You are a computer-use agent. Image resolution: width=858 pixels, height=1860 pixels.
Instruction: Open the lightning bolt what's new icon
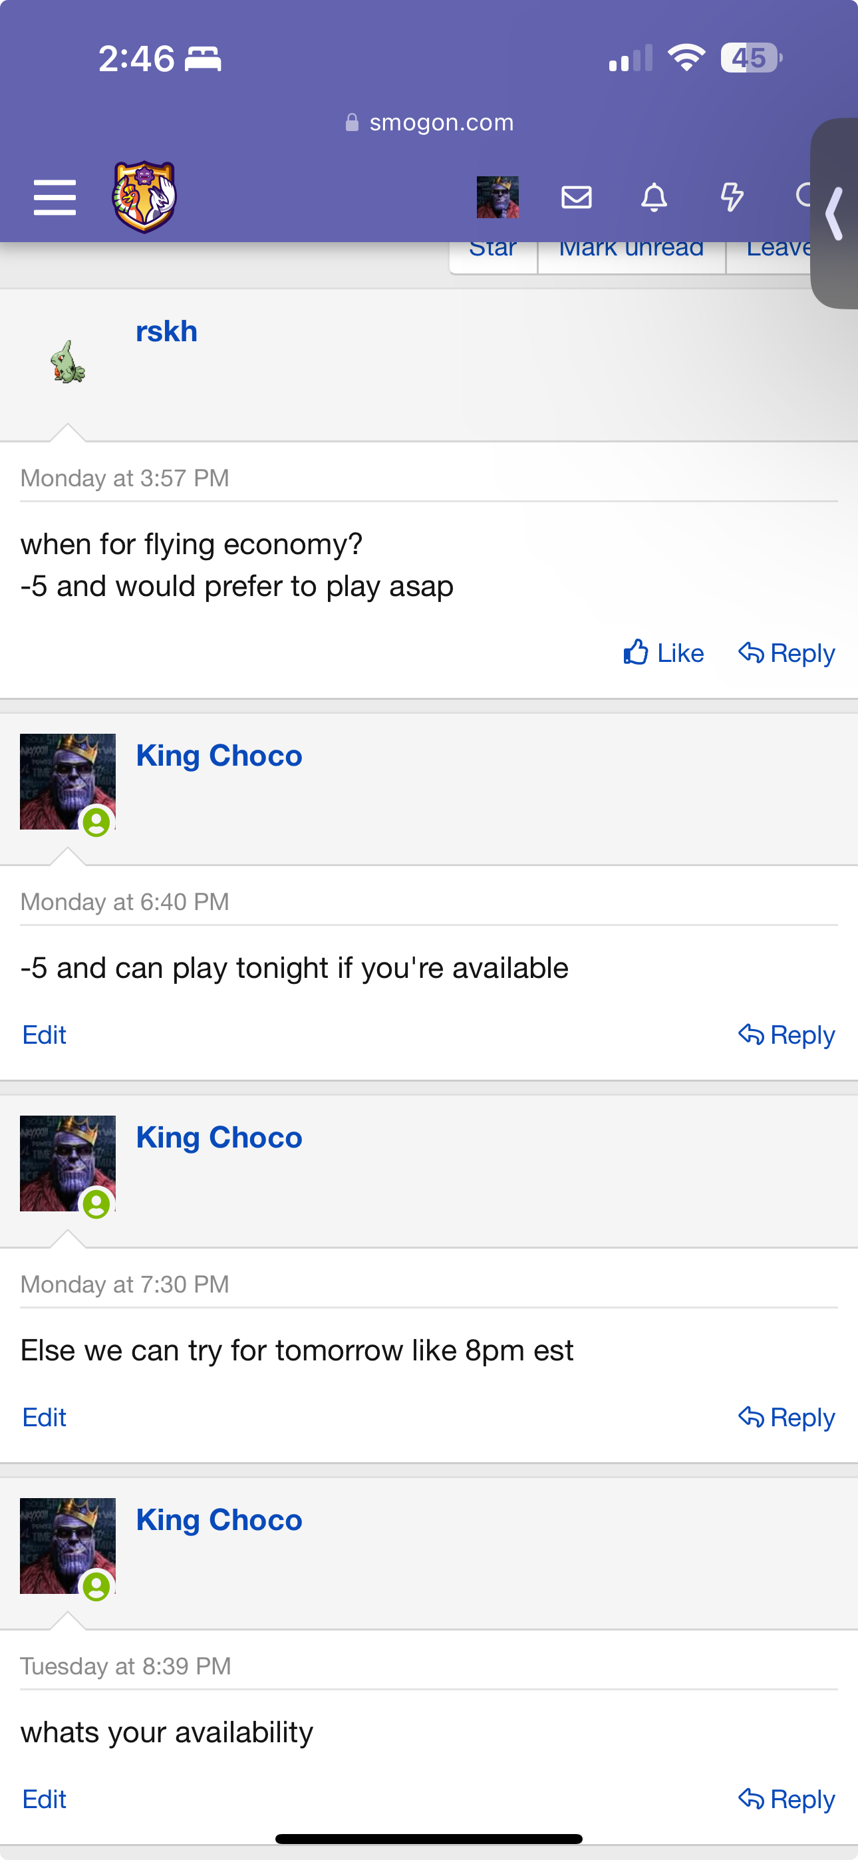point(732,196)
